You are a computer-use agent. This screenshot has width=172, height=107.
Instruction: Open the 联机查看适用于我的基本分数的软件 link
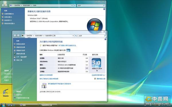(59, 84)
